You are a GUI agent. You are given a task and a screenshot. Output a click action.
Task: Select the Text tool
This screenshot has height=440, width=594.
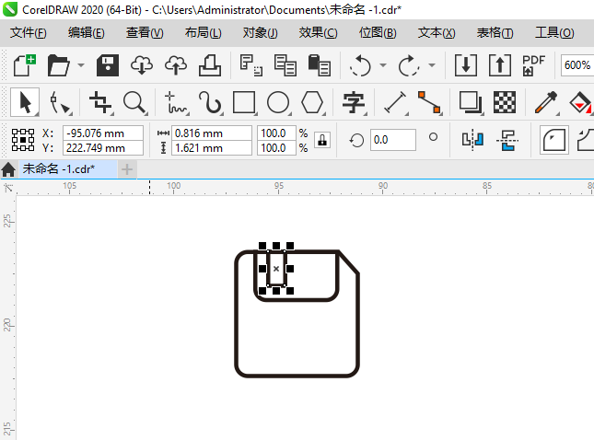click(354, 102)
